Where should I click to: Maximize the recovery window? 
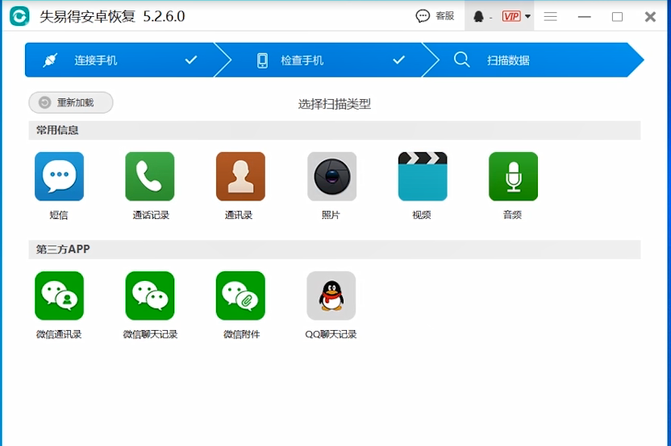(x=617, y=17)
